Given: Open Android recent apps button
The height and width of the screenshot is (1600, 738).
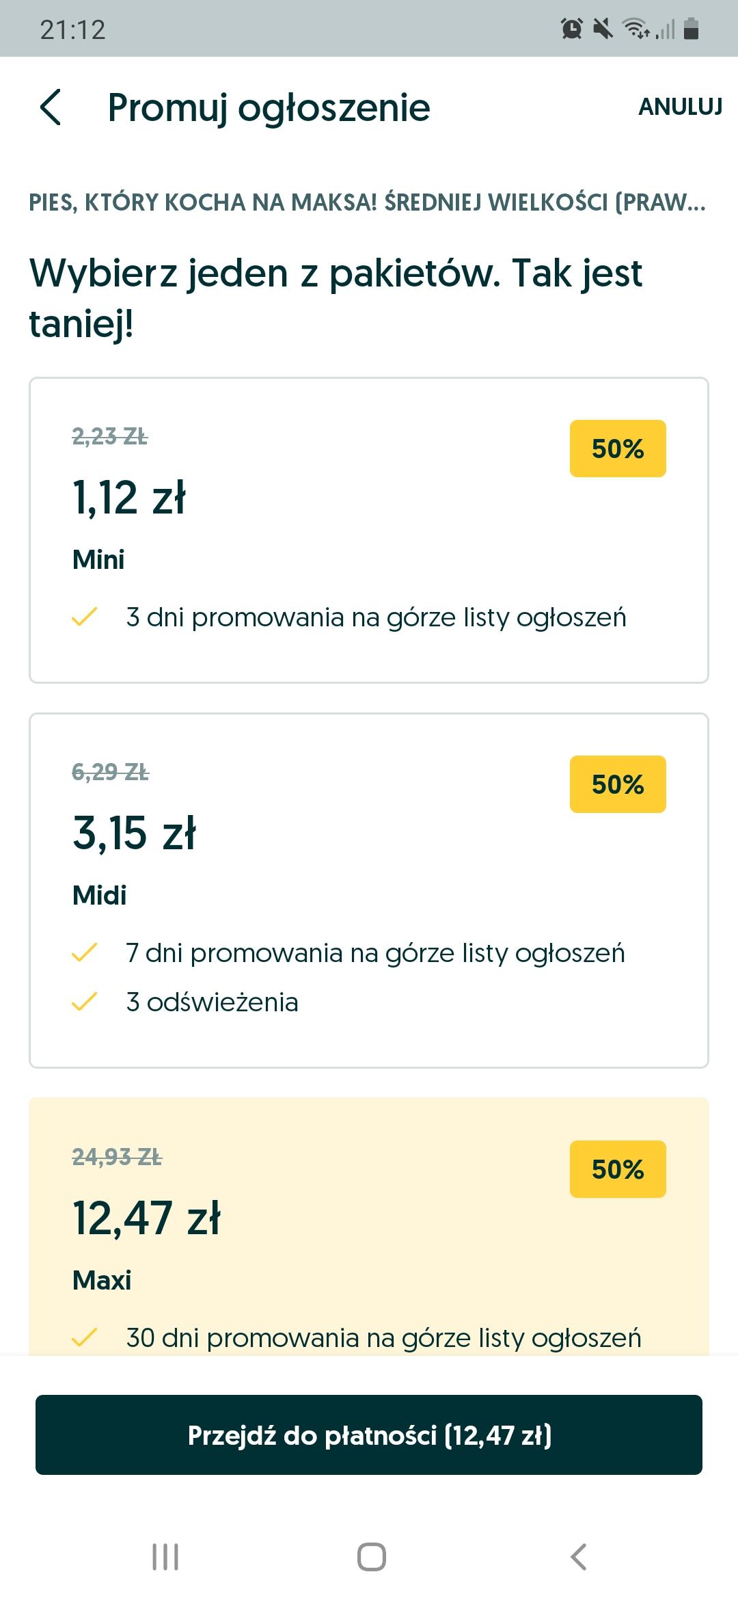Looking at the screenshot, I should click(165, 1557).
